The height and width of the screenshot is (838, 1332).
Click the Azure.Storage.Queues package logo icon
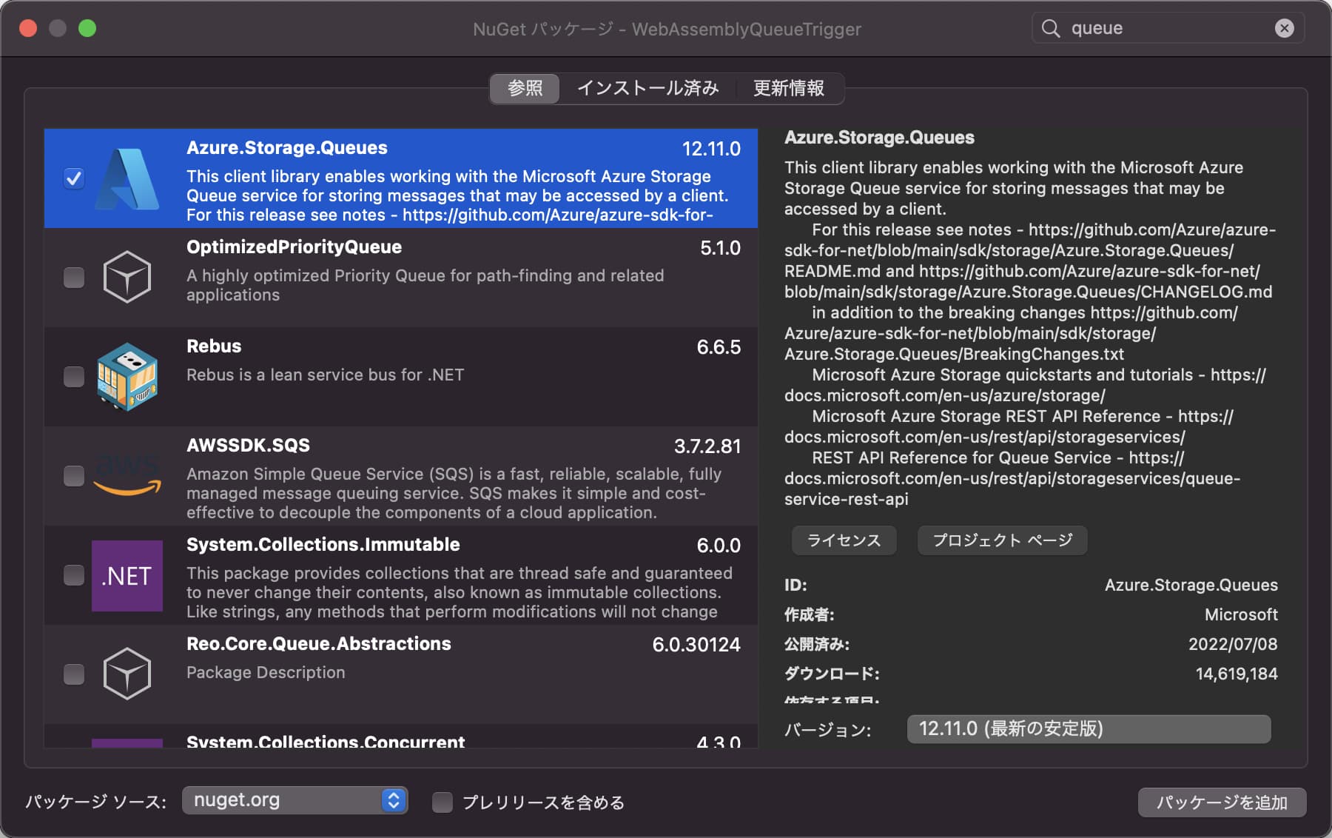tap(127, 178)
